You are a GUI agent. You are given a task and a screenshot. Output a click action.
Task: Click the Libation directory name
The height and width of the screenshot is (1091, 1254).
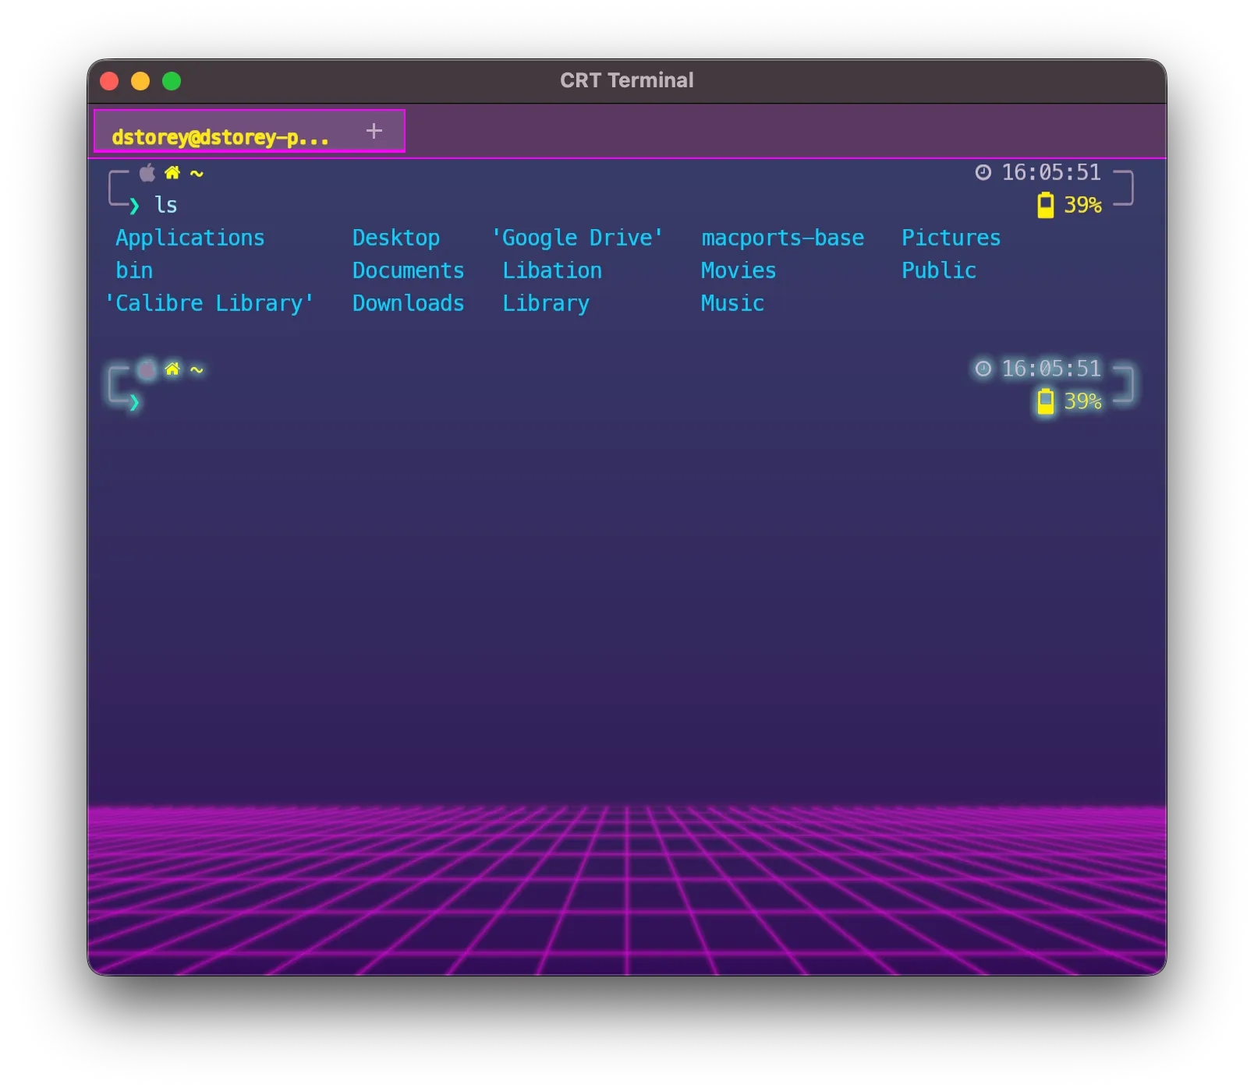point(552,270)
